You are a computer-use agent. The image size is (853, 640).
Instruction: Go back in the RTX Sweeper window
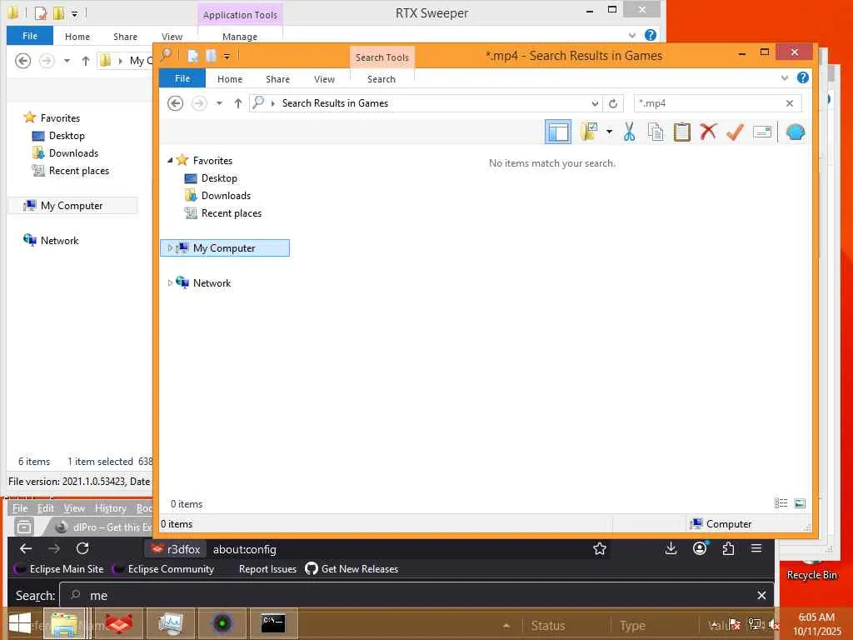[22, 60]
